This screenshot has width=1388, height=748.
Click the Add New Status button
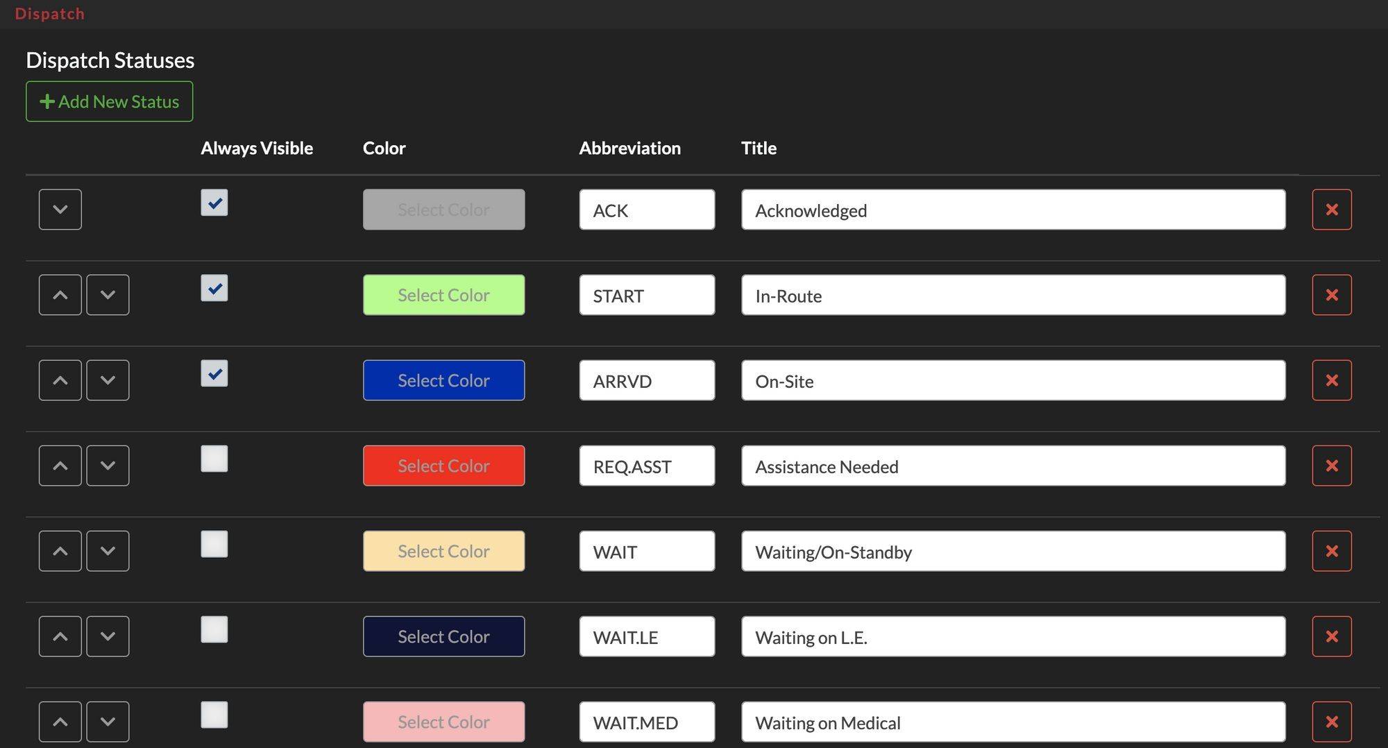pyautogui.click(x=109, y=101)
